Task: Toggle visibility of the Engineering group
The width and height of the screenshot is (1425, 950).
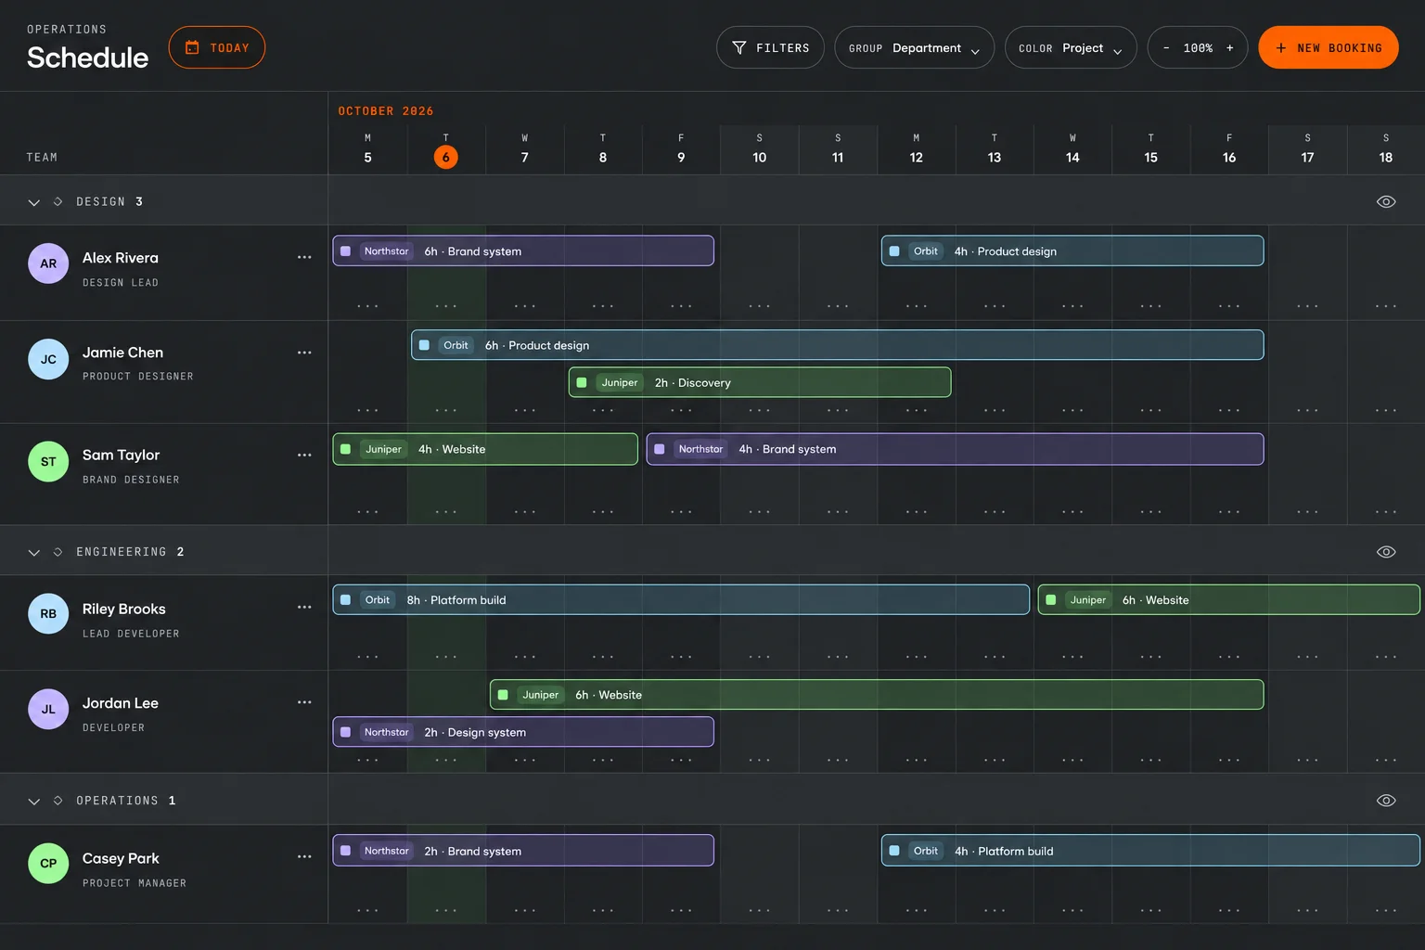Action: point(1386,552)
